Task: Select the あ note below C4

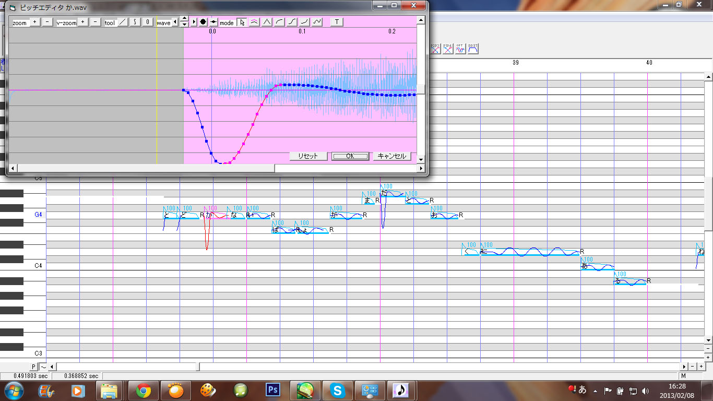Action: (x=597, y=266)
